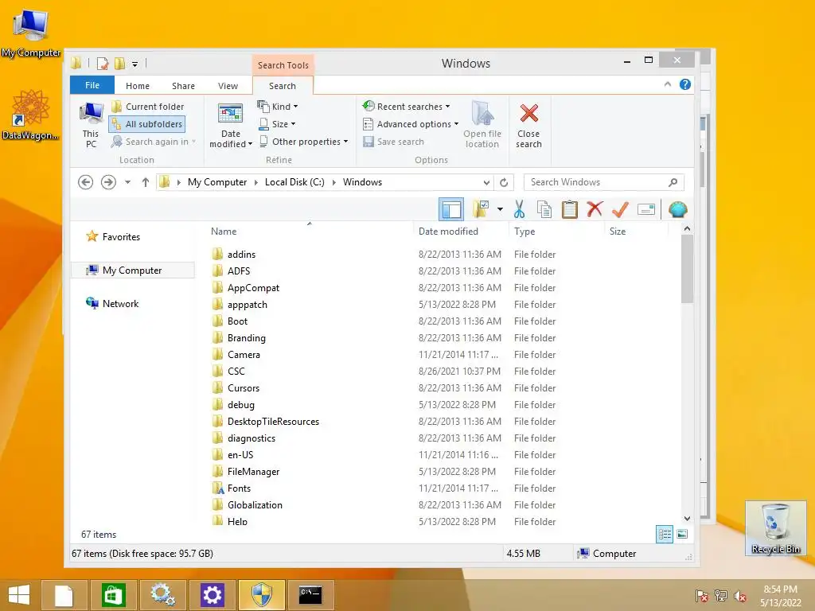Image resolution: width=815 pixels, height=611 pixels.
Task: Switch to the Share ribbon tab
Action: coord(184,86)
